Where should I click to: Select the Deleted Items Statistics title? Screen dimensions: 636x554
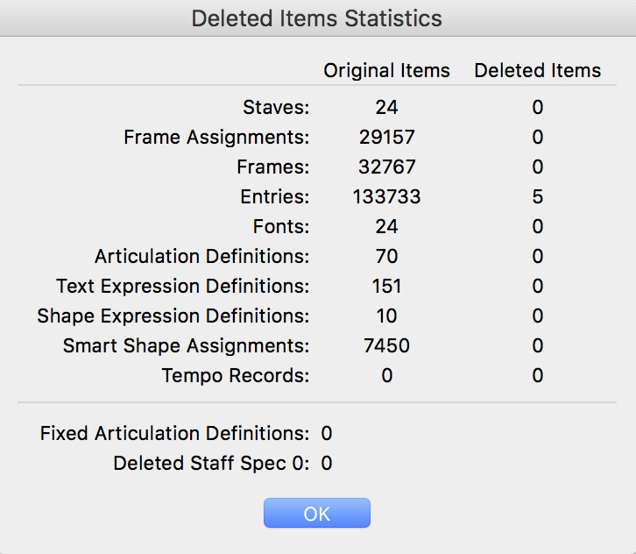click(x=317, y=18)
